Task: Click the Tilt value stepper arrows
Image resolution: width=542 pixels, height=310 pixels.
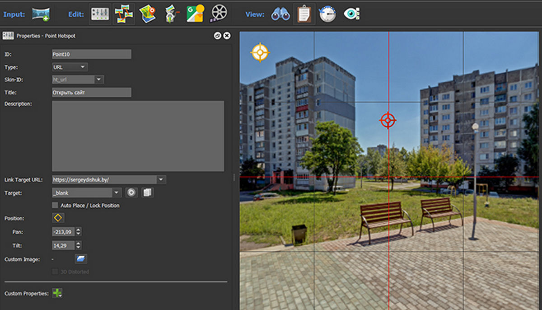Action: tap(79, 245)
